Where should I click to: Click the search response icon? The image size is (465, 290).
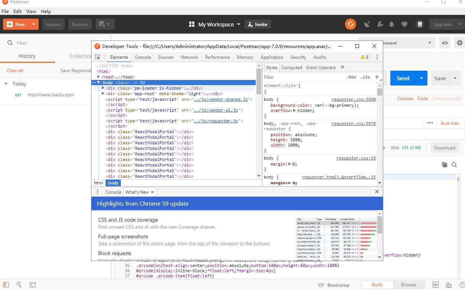[454, 165]
